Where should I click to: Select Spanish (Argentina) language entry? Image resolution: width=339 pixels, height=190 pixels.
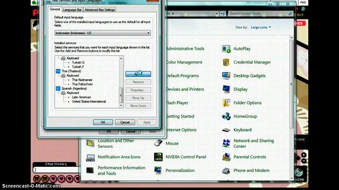pyautogui.click(x=74, y=89)
